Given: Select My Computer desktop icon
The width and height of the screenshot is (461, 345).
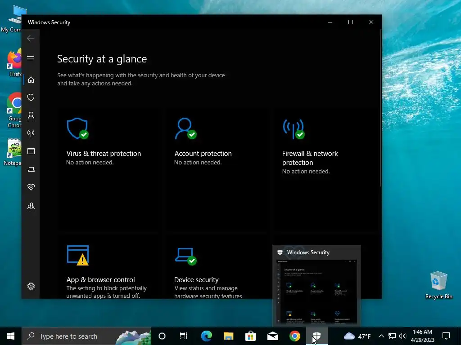Looking at the screenshot, I should [12, 19].
